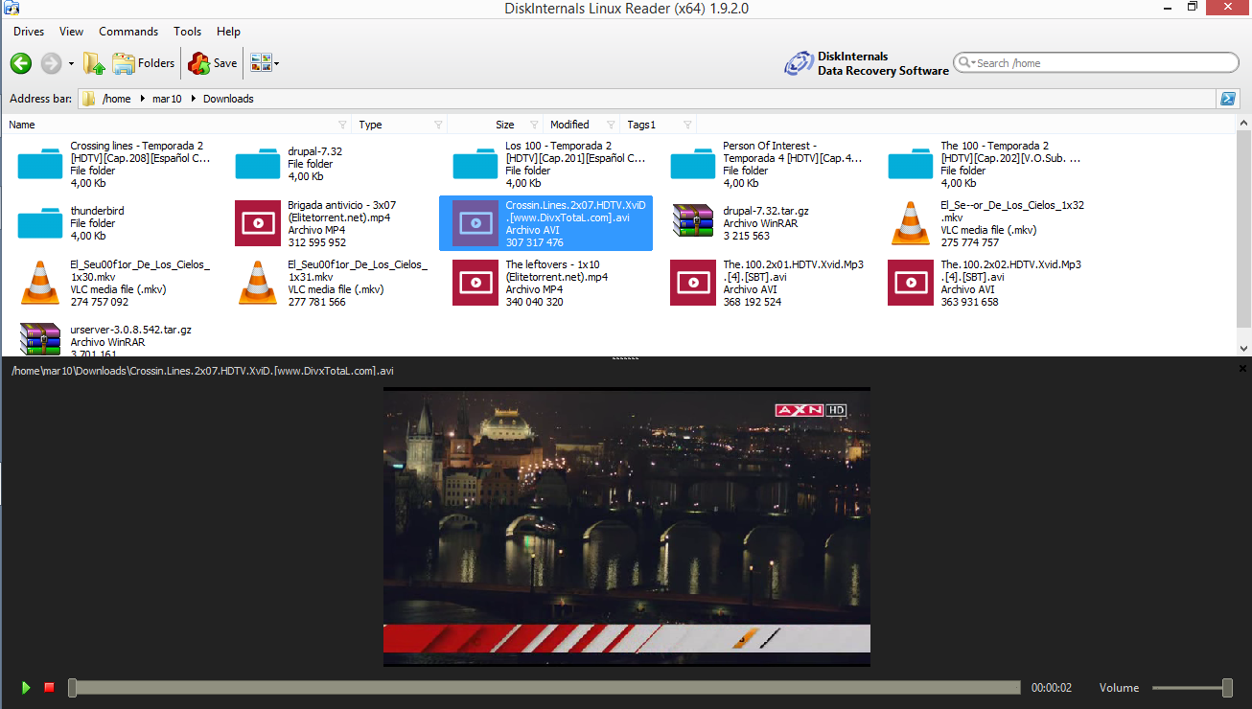
Task: Open the Tools menu
Action: 188,32
